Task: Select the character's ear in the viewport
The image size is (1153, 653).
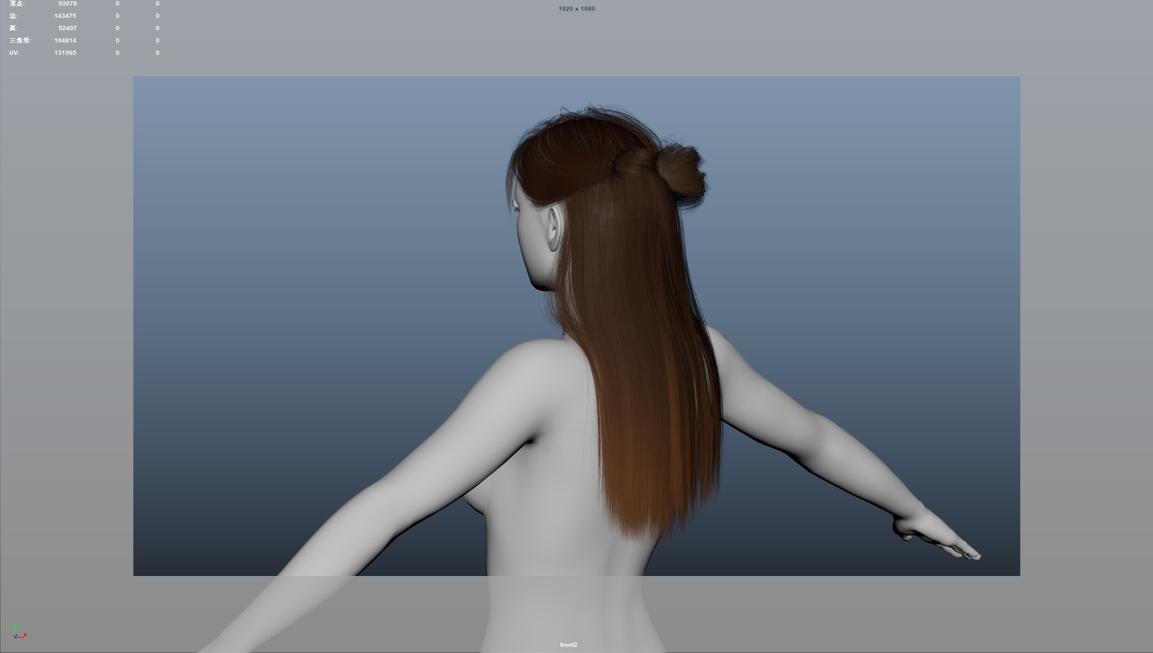Action: pyautogui.click(x=553, y=228)
